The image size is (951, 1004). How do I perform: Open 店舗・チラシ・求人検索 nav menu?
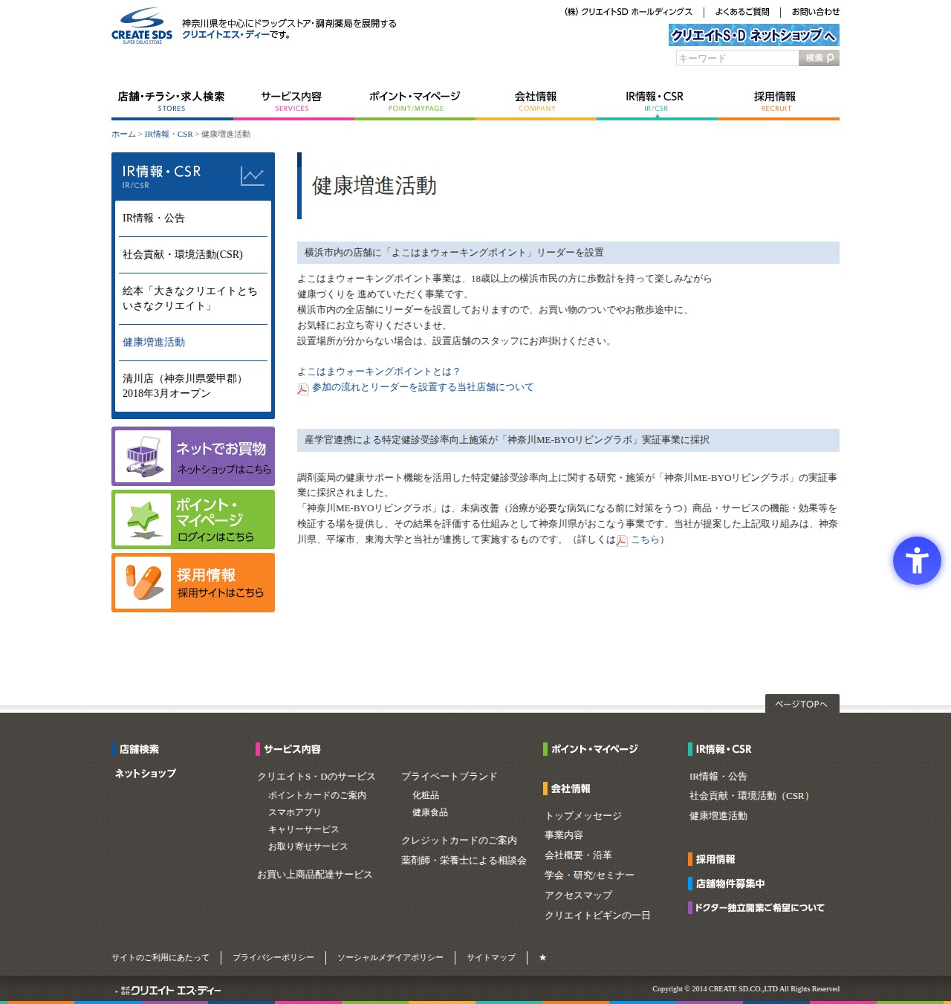[172, 102]
